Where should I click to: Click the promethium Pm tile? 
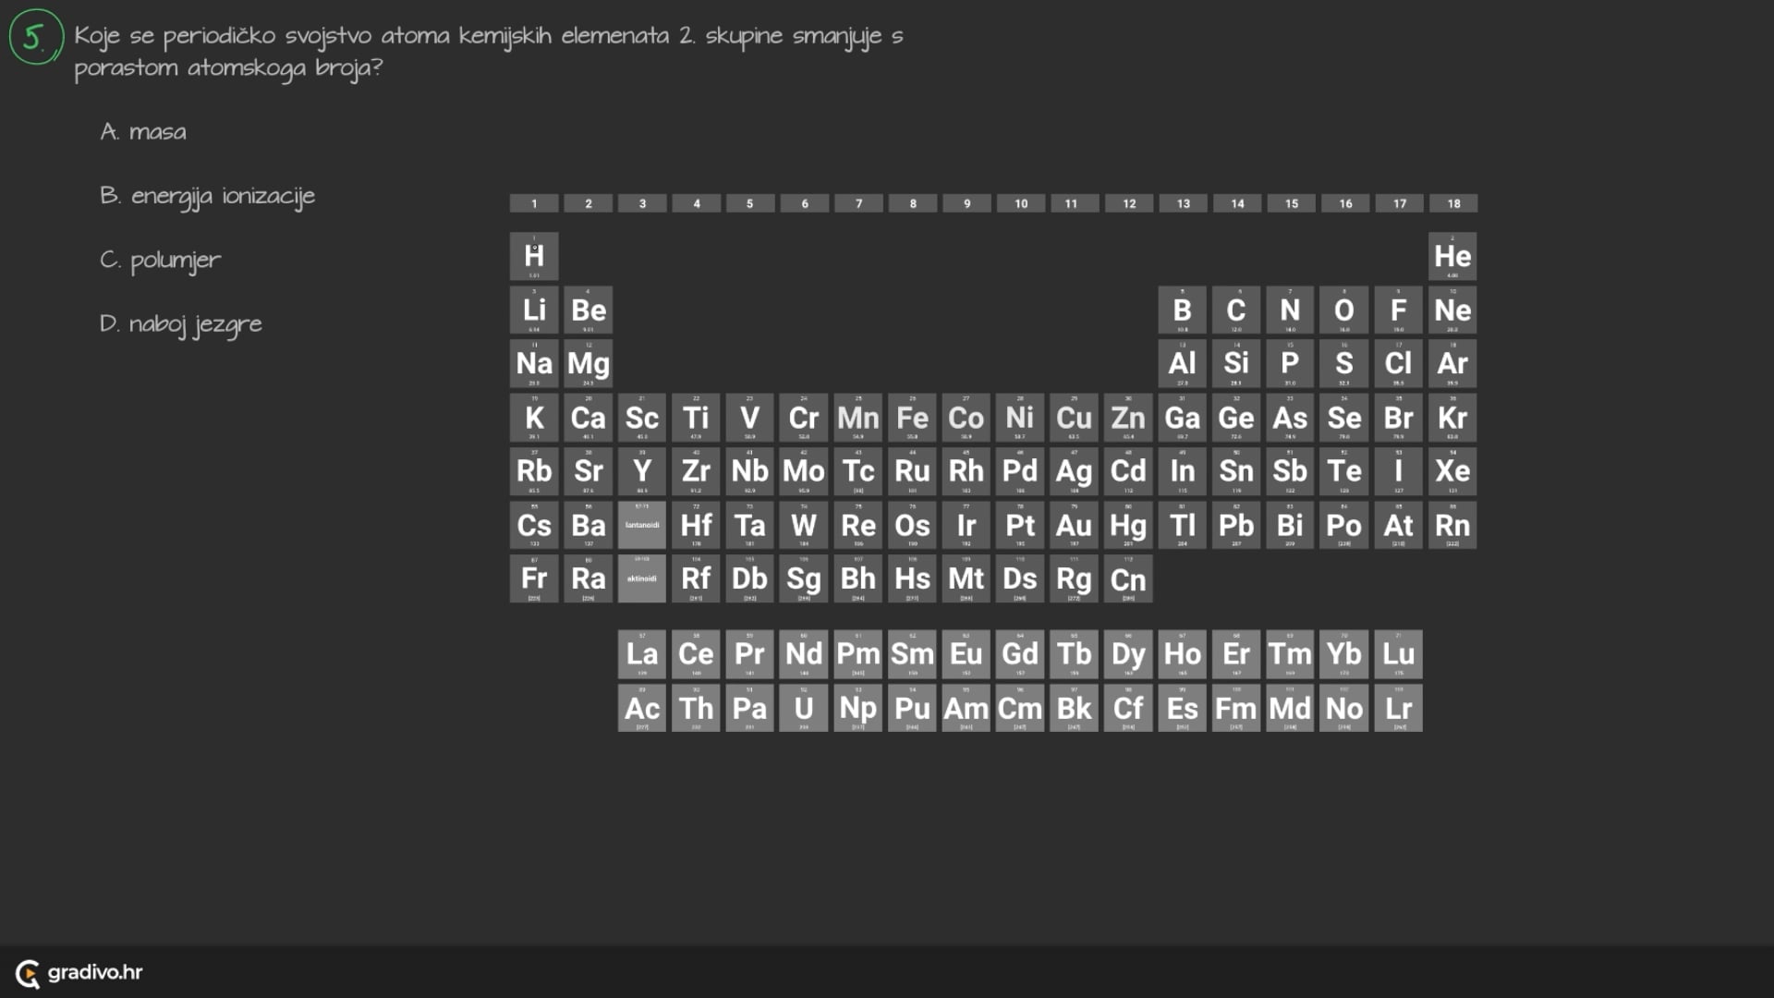pos(858,654)
